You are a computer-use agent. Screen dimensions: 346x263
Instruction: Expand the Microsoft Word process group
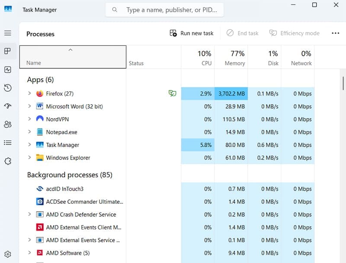point(29,106)
